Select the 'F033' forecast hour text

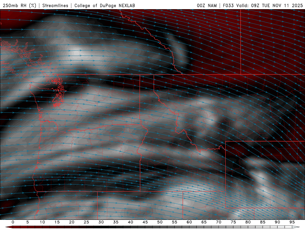[228, 5]
